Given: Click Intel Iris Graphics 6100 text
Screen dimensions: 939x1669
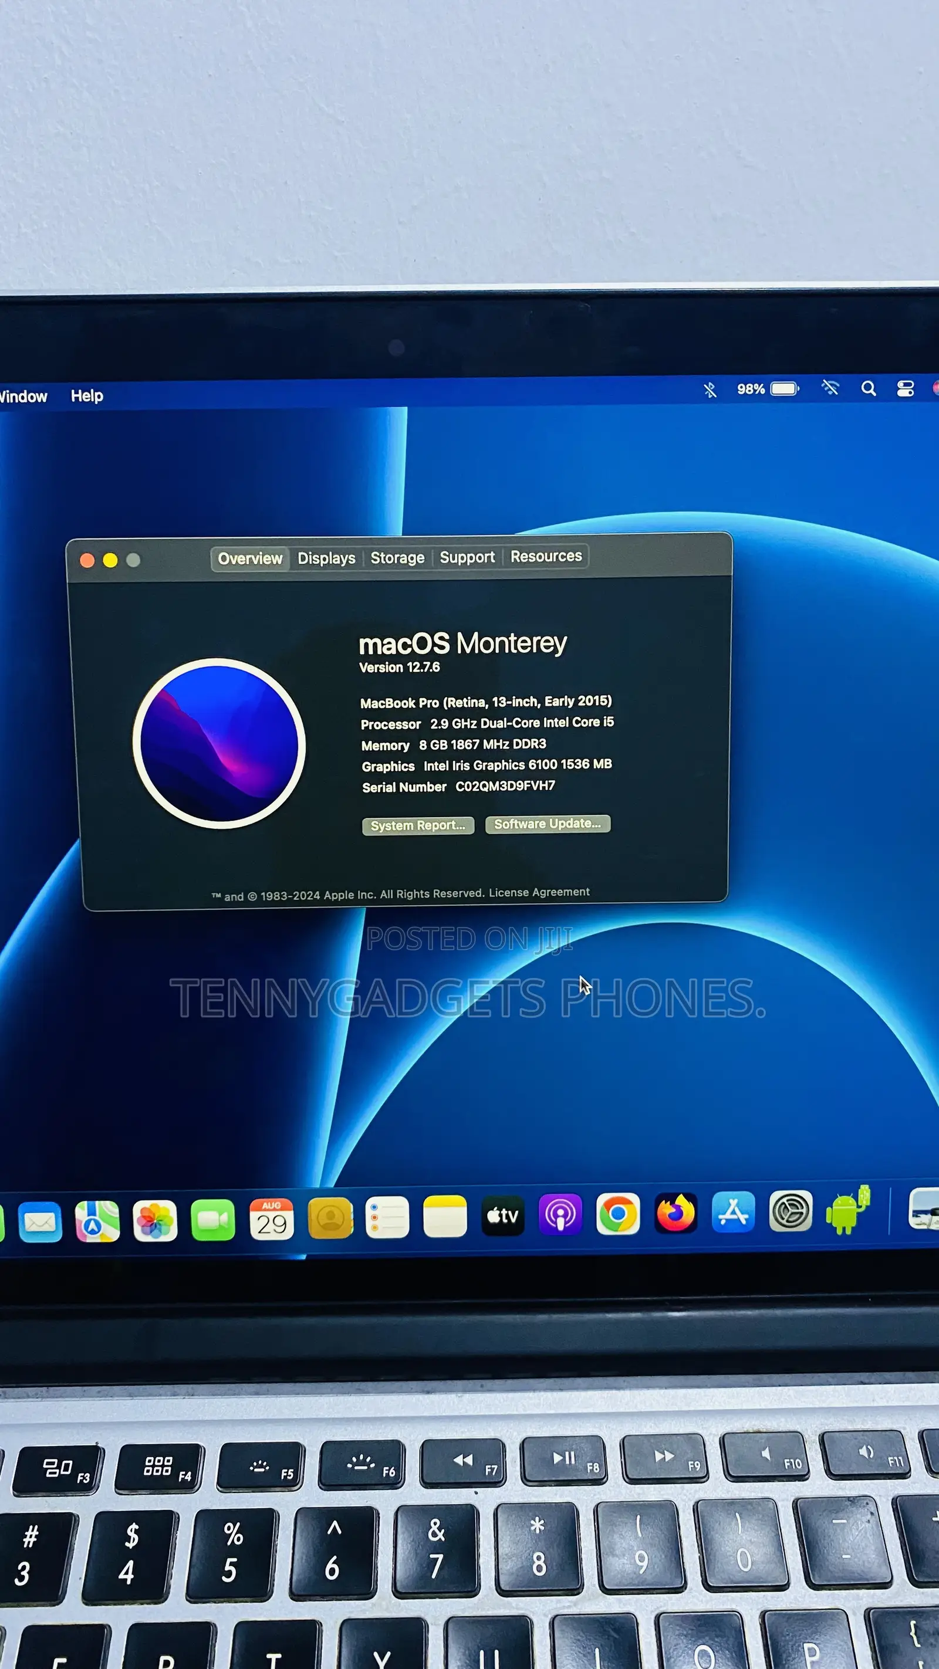Looking at the screenshot, I should (x=518, y=765).
